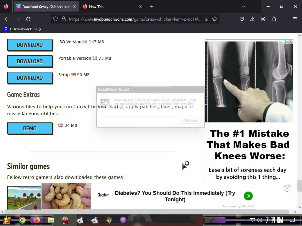Image resolution: width=302 pixels, height=226 pixels.
Task: Open the Save to Pocket button
Action: click(242, 19)
